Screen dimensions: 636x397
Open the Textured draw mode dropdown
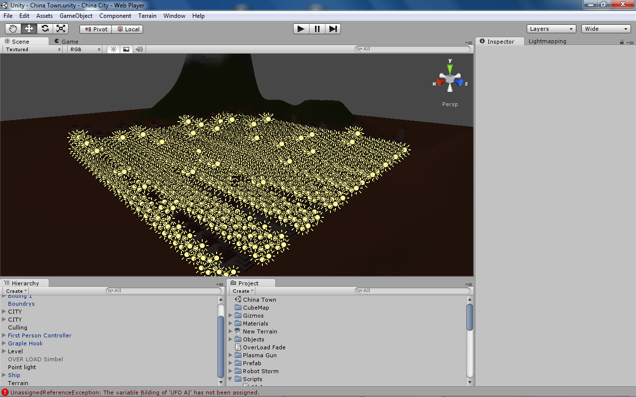[x=33, y=49]
